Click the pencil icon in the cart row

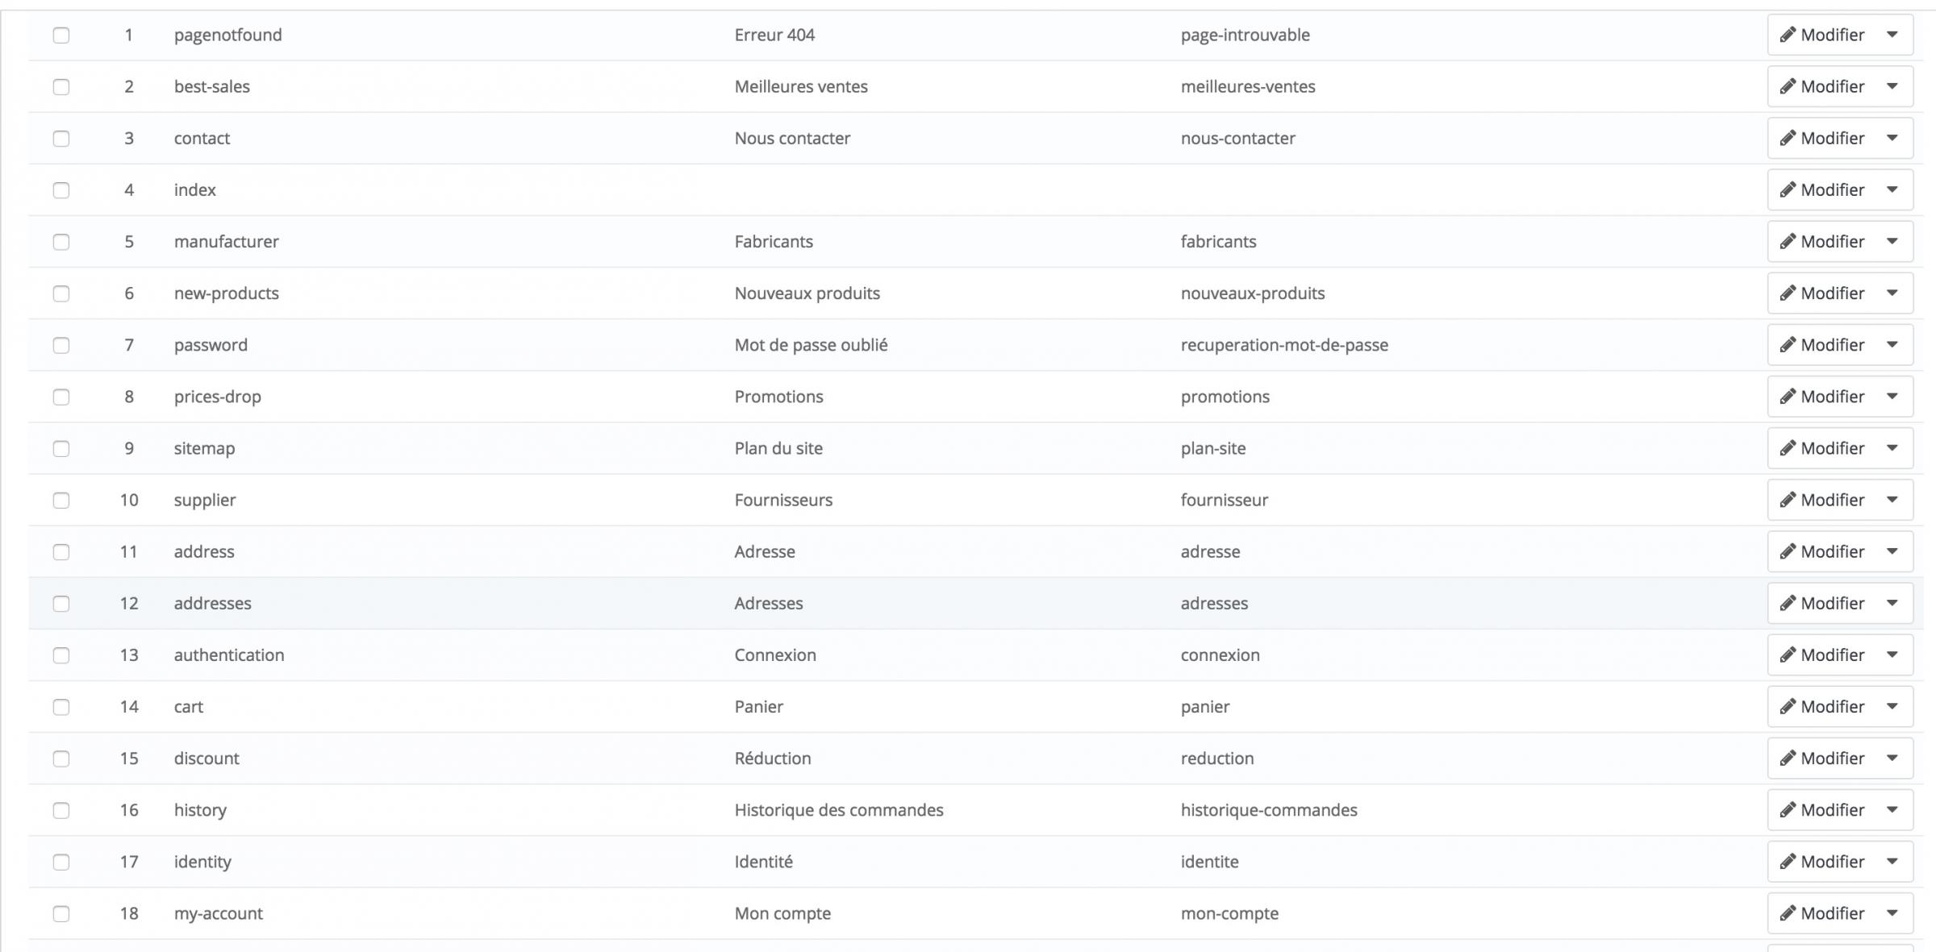pyautogui.click(x=1788, y=706)
